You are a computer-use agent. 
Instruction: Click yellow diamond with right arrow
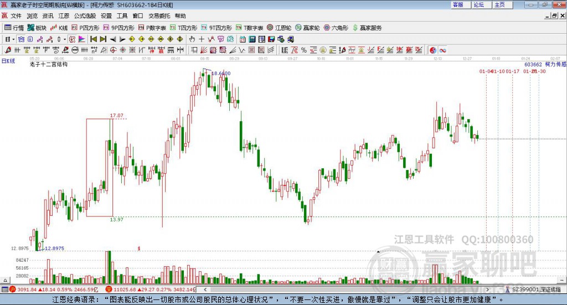(141, 39)
